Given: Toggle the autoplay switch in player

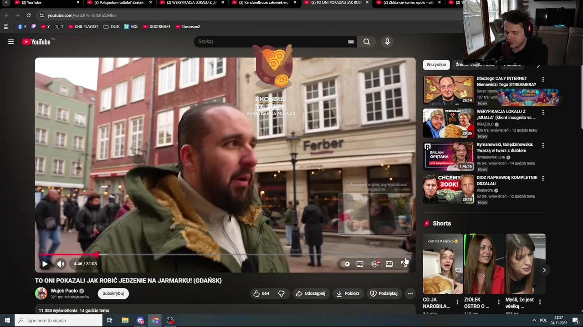Looking at the screenshot, I should point(346,264).
